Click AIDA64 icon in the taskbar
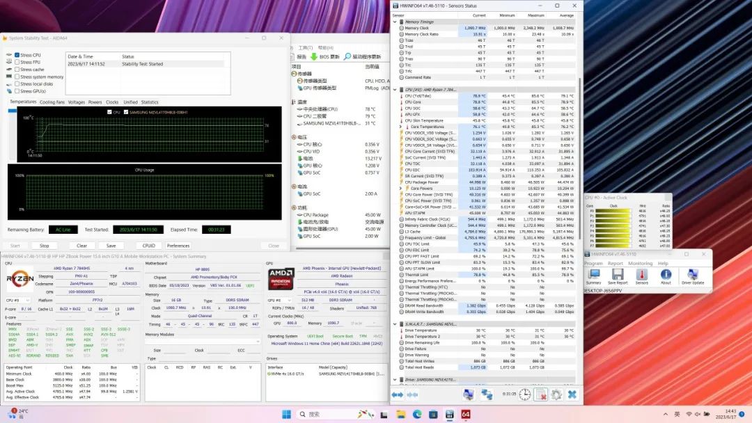 pos(466,415)
